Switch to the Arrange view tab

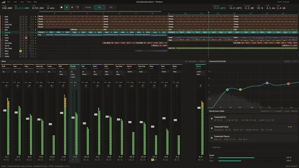[88, 7]
